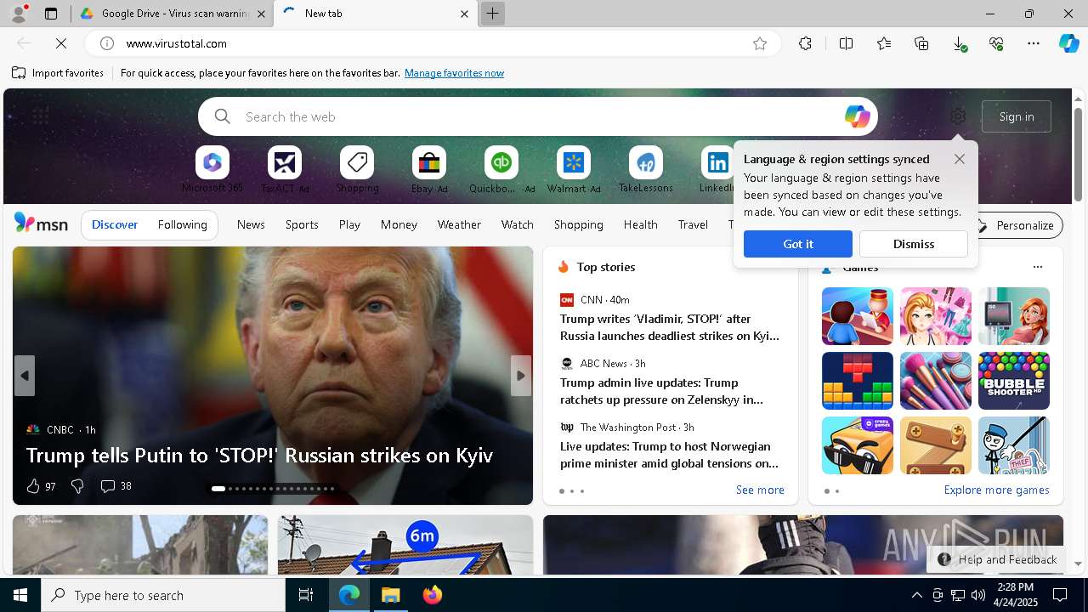The width and height of the screenshot is (1088, 612).
Task: Open Browser essentials heart icon
Action: pyautogui.click(x=996, y=43)
